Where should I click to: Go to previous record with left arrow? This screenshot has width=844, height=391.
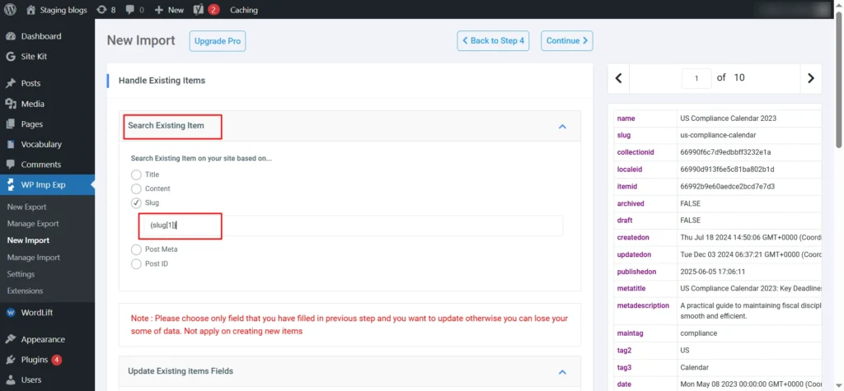[x=619, y=78]
